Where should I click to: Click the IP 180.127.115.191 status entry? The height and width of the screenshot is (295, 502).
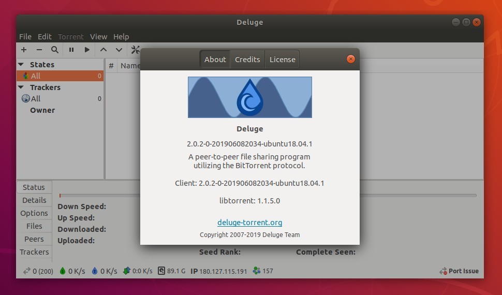219,271
